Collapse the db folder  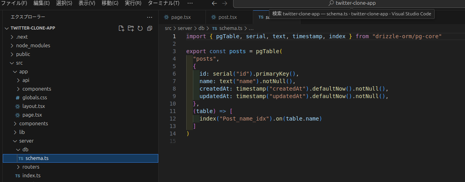coord(81,150)
